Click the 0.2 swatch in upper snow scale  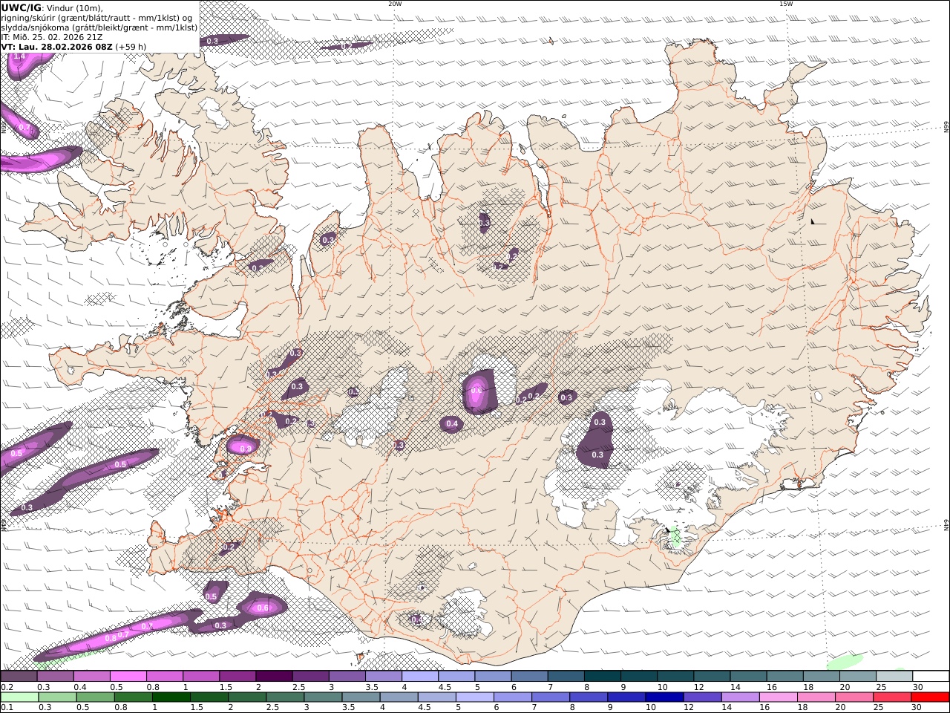tap(19, 676)
